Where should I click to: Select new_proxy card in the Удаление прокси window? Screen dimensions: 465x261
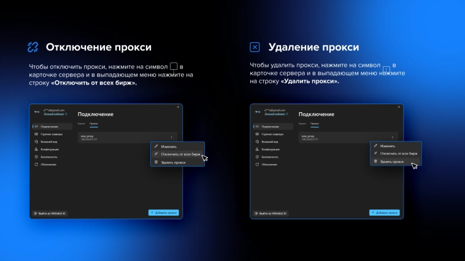pos(348,137)
